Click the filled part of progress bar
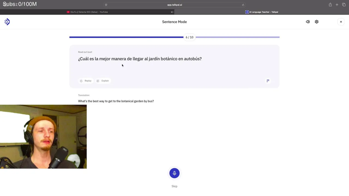The width and height of the screenshot is (349, 196). [x=127, y=37]
